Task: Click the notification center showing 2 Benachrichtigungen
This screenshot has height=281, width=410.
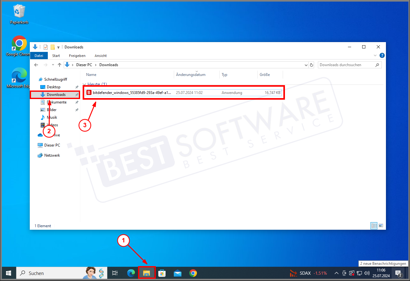Action: click(398, 273)
